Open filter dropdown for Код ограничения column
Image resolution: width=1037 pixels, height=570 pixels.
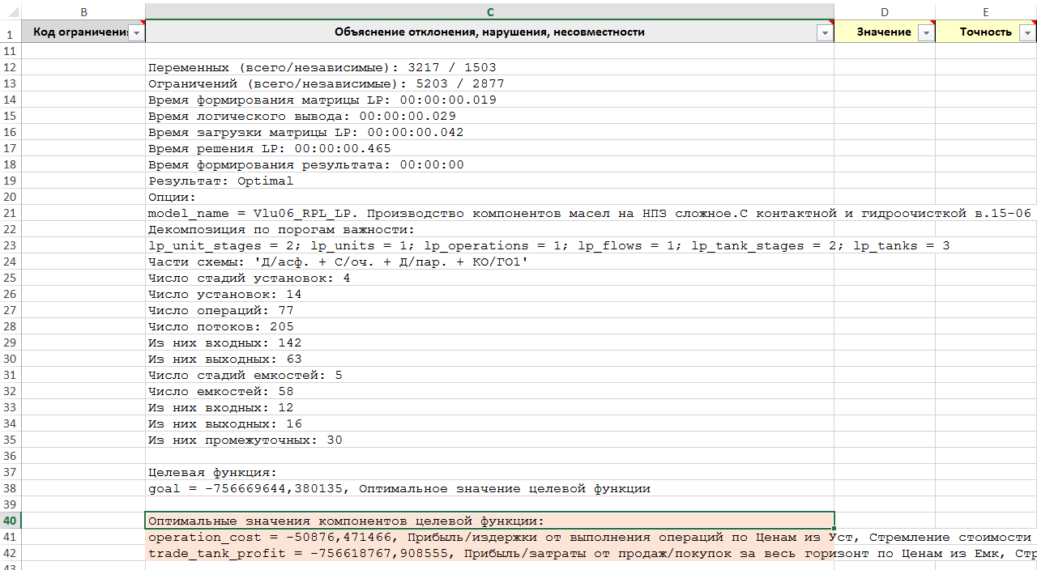point(136,32)
